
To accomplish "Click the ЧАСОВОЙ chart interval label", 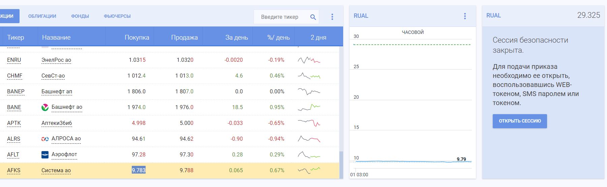I will coord(413,32).
